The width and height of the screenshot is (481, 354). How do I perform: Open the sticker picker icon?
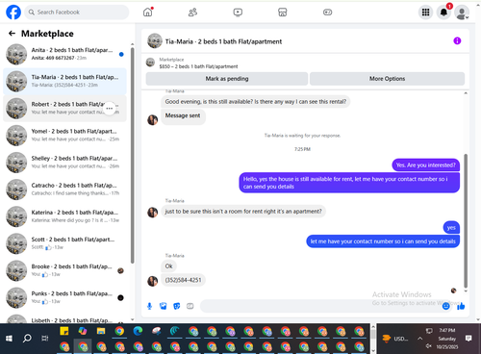(x=177, y=306)
